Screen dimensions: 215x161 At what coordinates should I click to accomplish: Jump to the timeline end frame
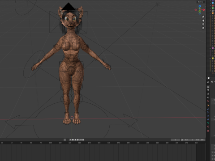(x=83, y=140)
